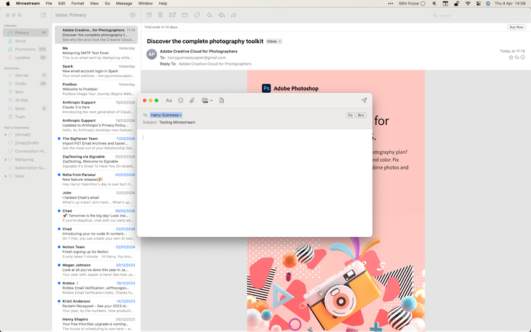Open the insert photo dropdown arrow

[x=211, y=101]
